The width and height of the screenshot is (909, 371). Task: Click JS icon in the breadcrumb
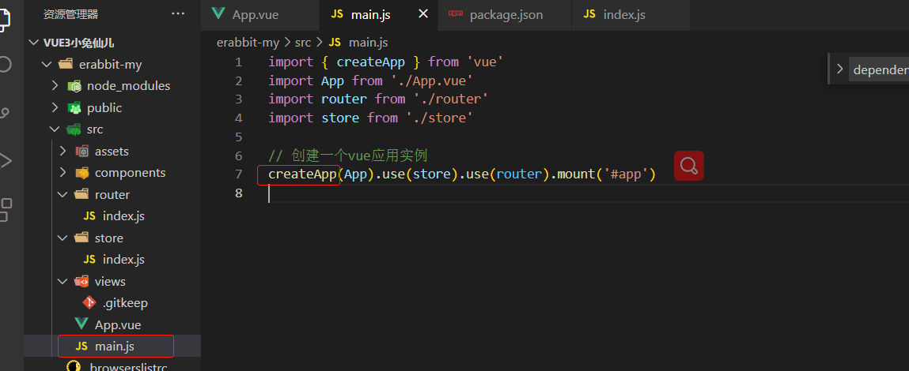tap(335, 43)
